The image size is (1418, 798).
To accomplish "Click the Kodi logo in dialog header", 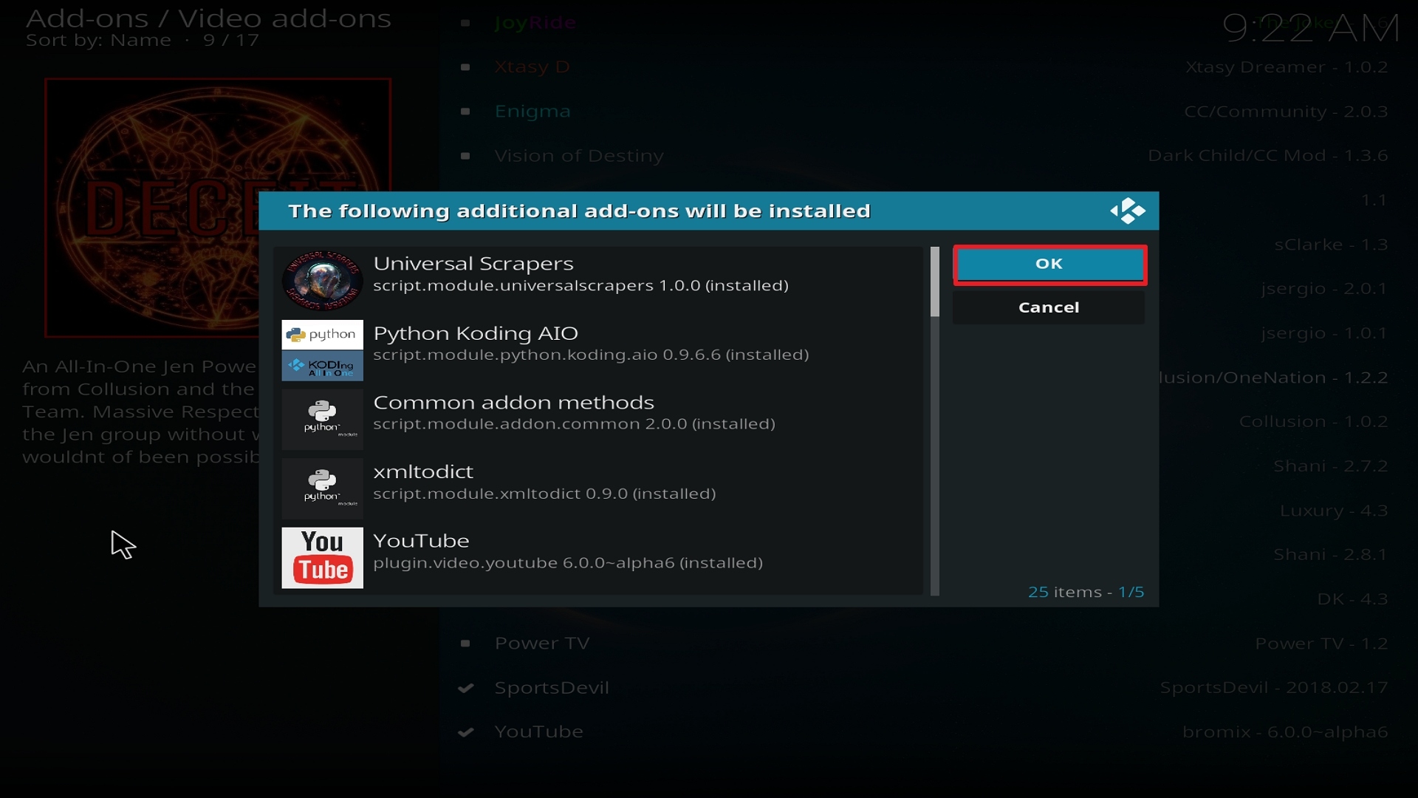I will click(x=1127, y=211).
